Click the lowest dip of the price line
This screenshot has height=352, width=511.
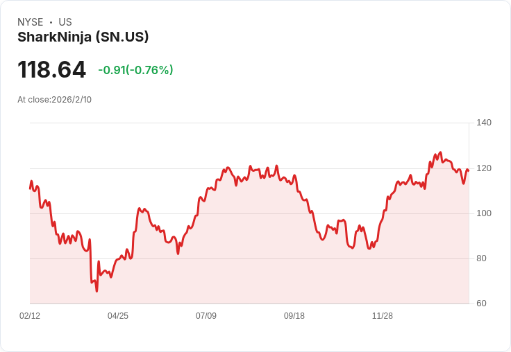coord(97,291)
